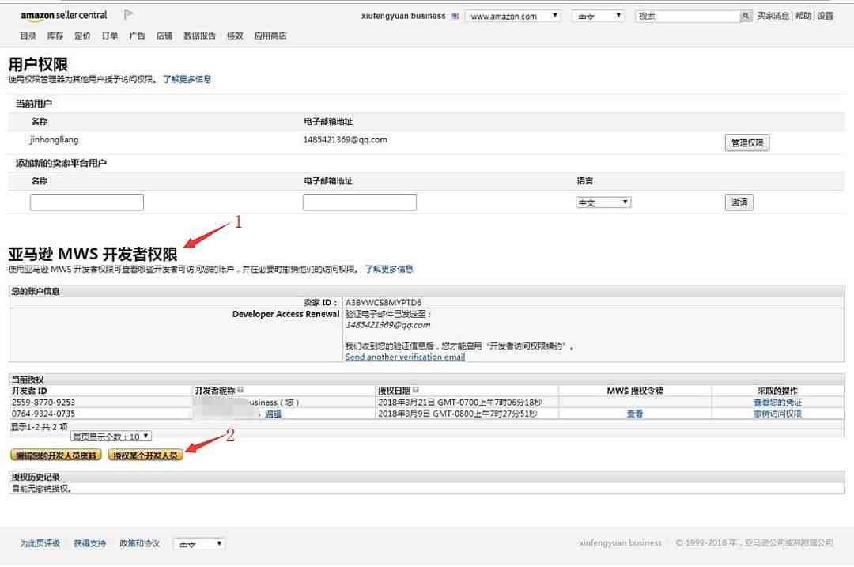Image resolution: width=854 pixels, height=567 pixels.
Task: Click the 邀请 button
Action: coord(739,202)
